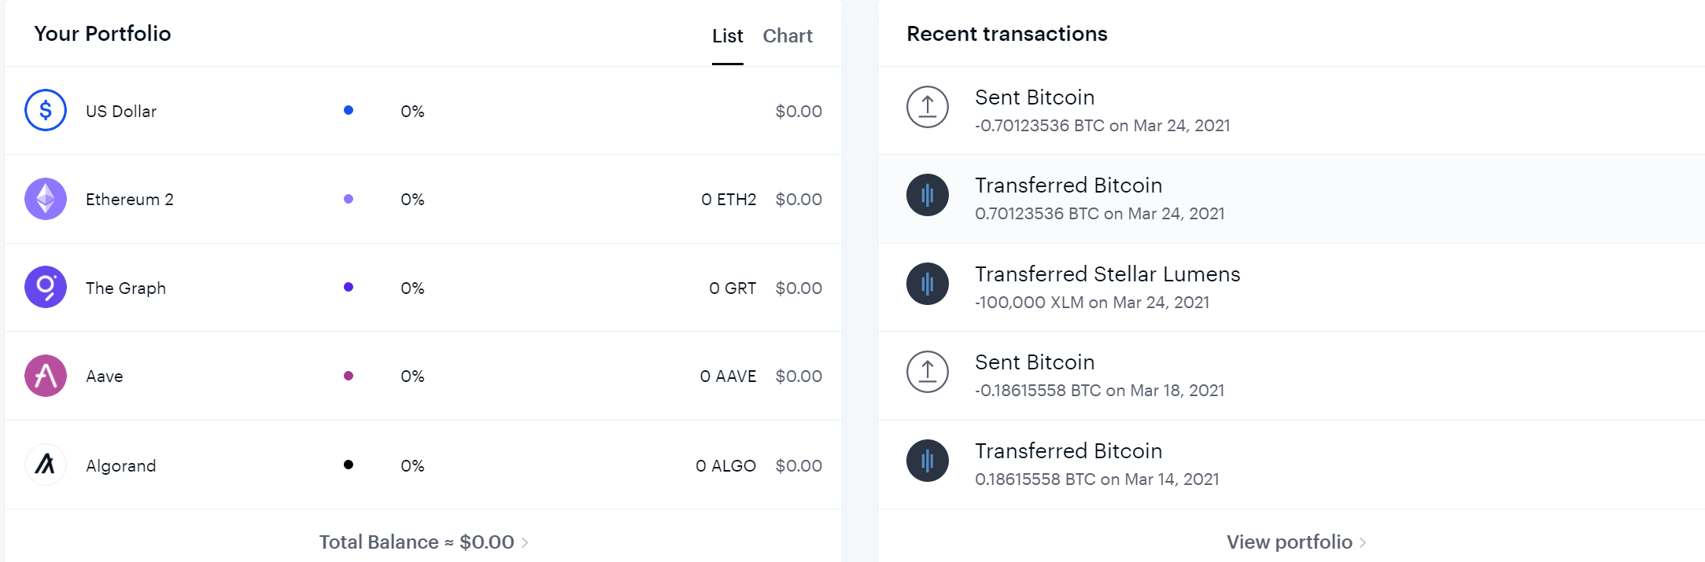Open Transferred Stellar Lumens transaction title

1107,274
